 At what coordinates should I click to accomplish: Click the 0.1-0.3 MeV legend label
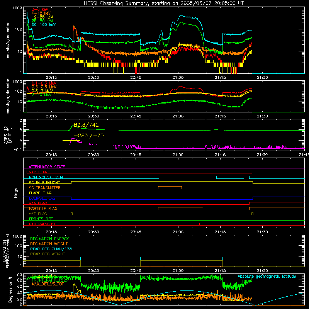tap(44, 83)
